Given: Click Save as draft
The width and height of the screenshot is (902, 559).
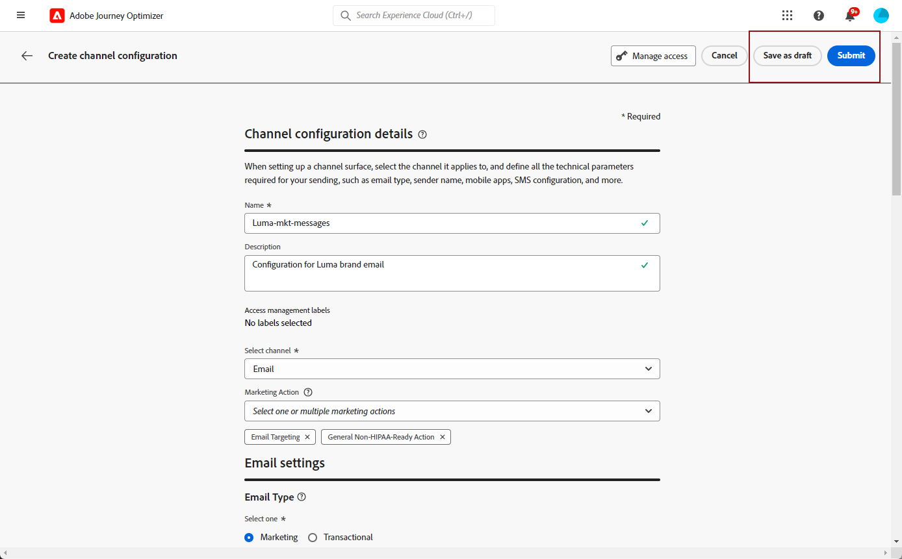Looking at the screenshot, I should [x=787, y=56].
